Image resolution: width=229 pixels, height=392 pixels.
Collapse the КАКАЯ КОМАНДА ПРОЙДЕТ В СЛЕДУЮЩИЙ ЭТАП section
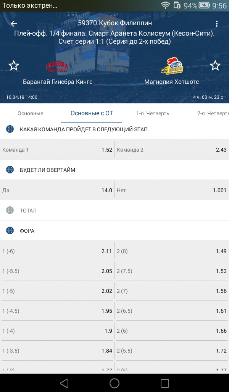pyautogui.click(x=114, y=129)
